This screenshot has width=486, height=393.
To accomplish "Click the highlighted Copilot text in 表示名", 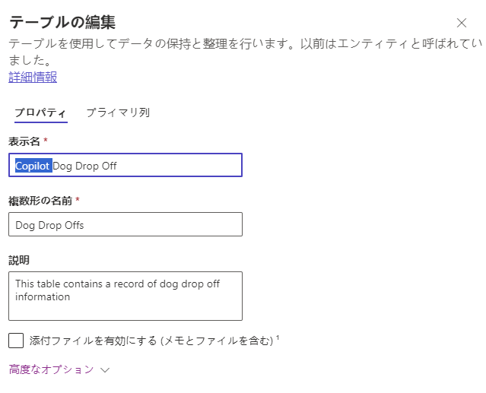I will (33, 166).
